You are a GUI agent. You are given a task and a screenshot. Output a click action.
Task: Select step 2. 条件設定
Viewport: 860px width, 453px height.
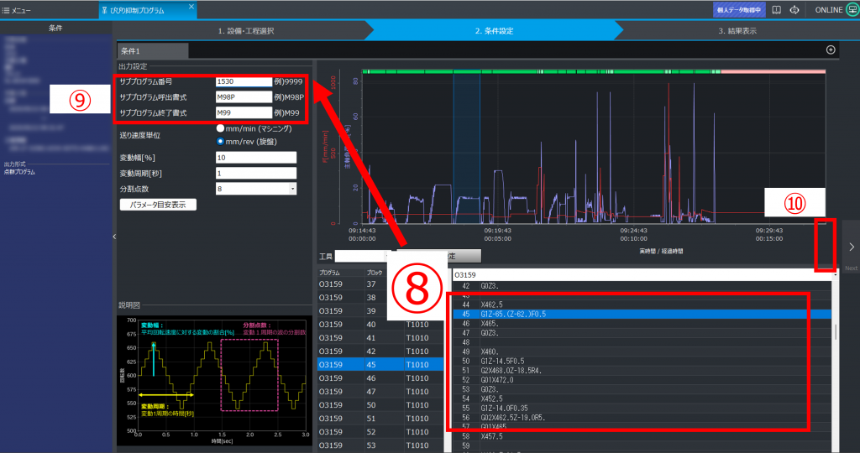494,31
